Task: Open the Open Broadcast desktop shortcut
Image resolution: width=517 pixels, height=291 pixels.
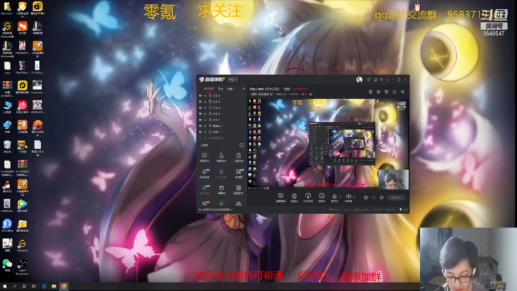Action: [23, 267]
